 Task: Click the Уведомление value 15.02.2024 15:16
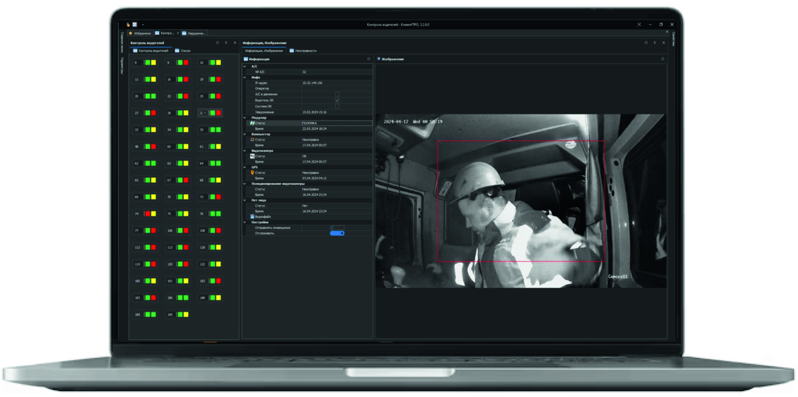pyautogui.click(x=315, y=112)
